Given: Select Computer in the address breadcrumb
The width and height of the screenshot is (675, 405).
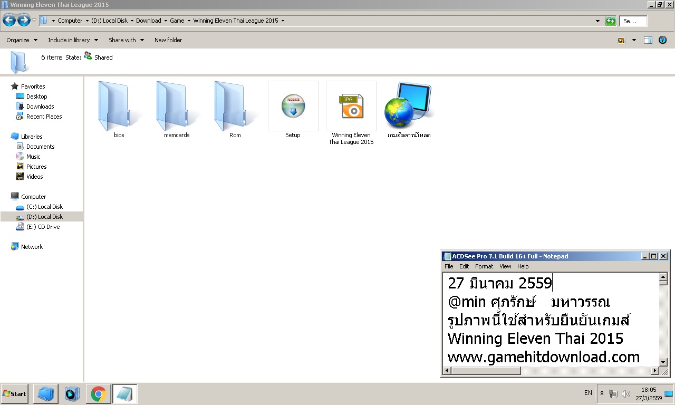Looking at the screenshot, I should click(70, 21).
